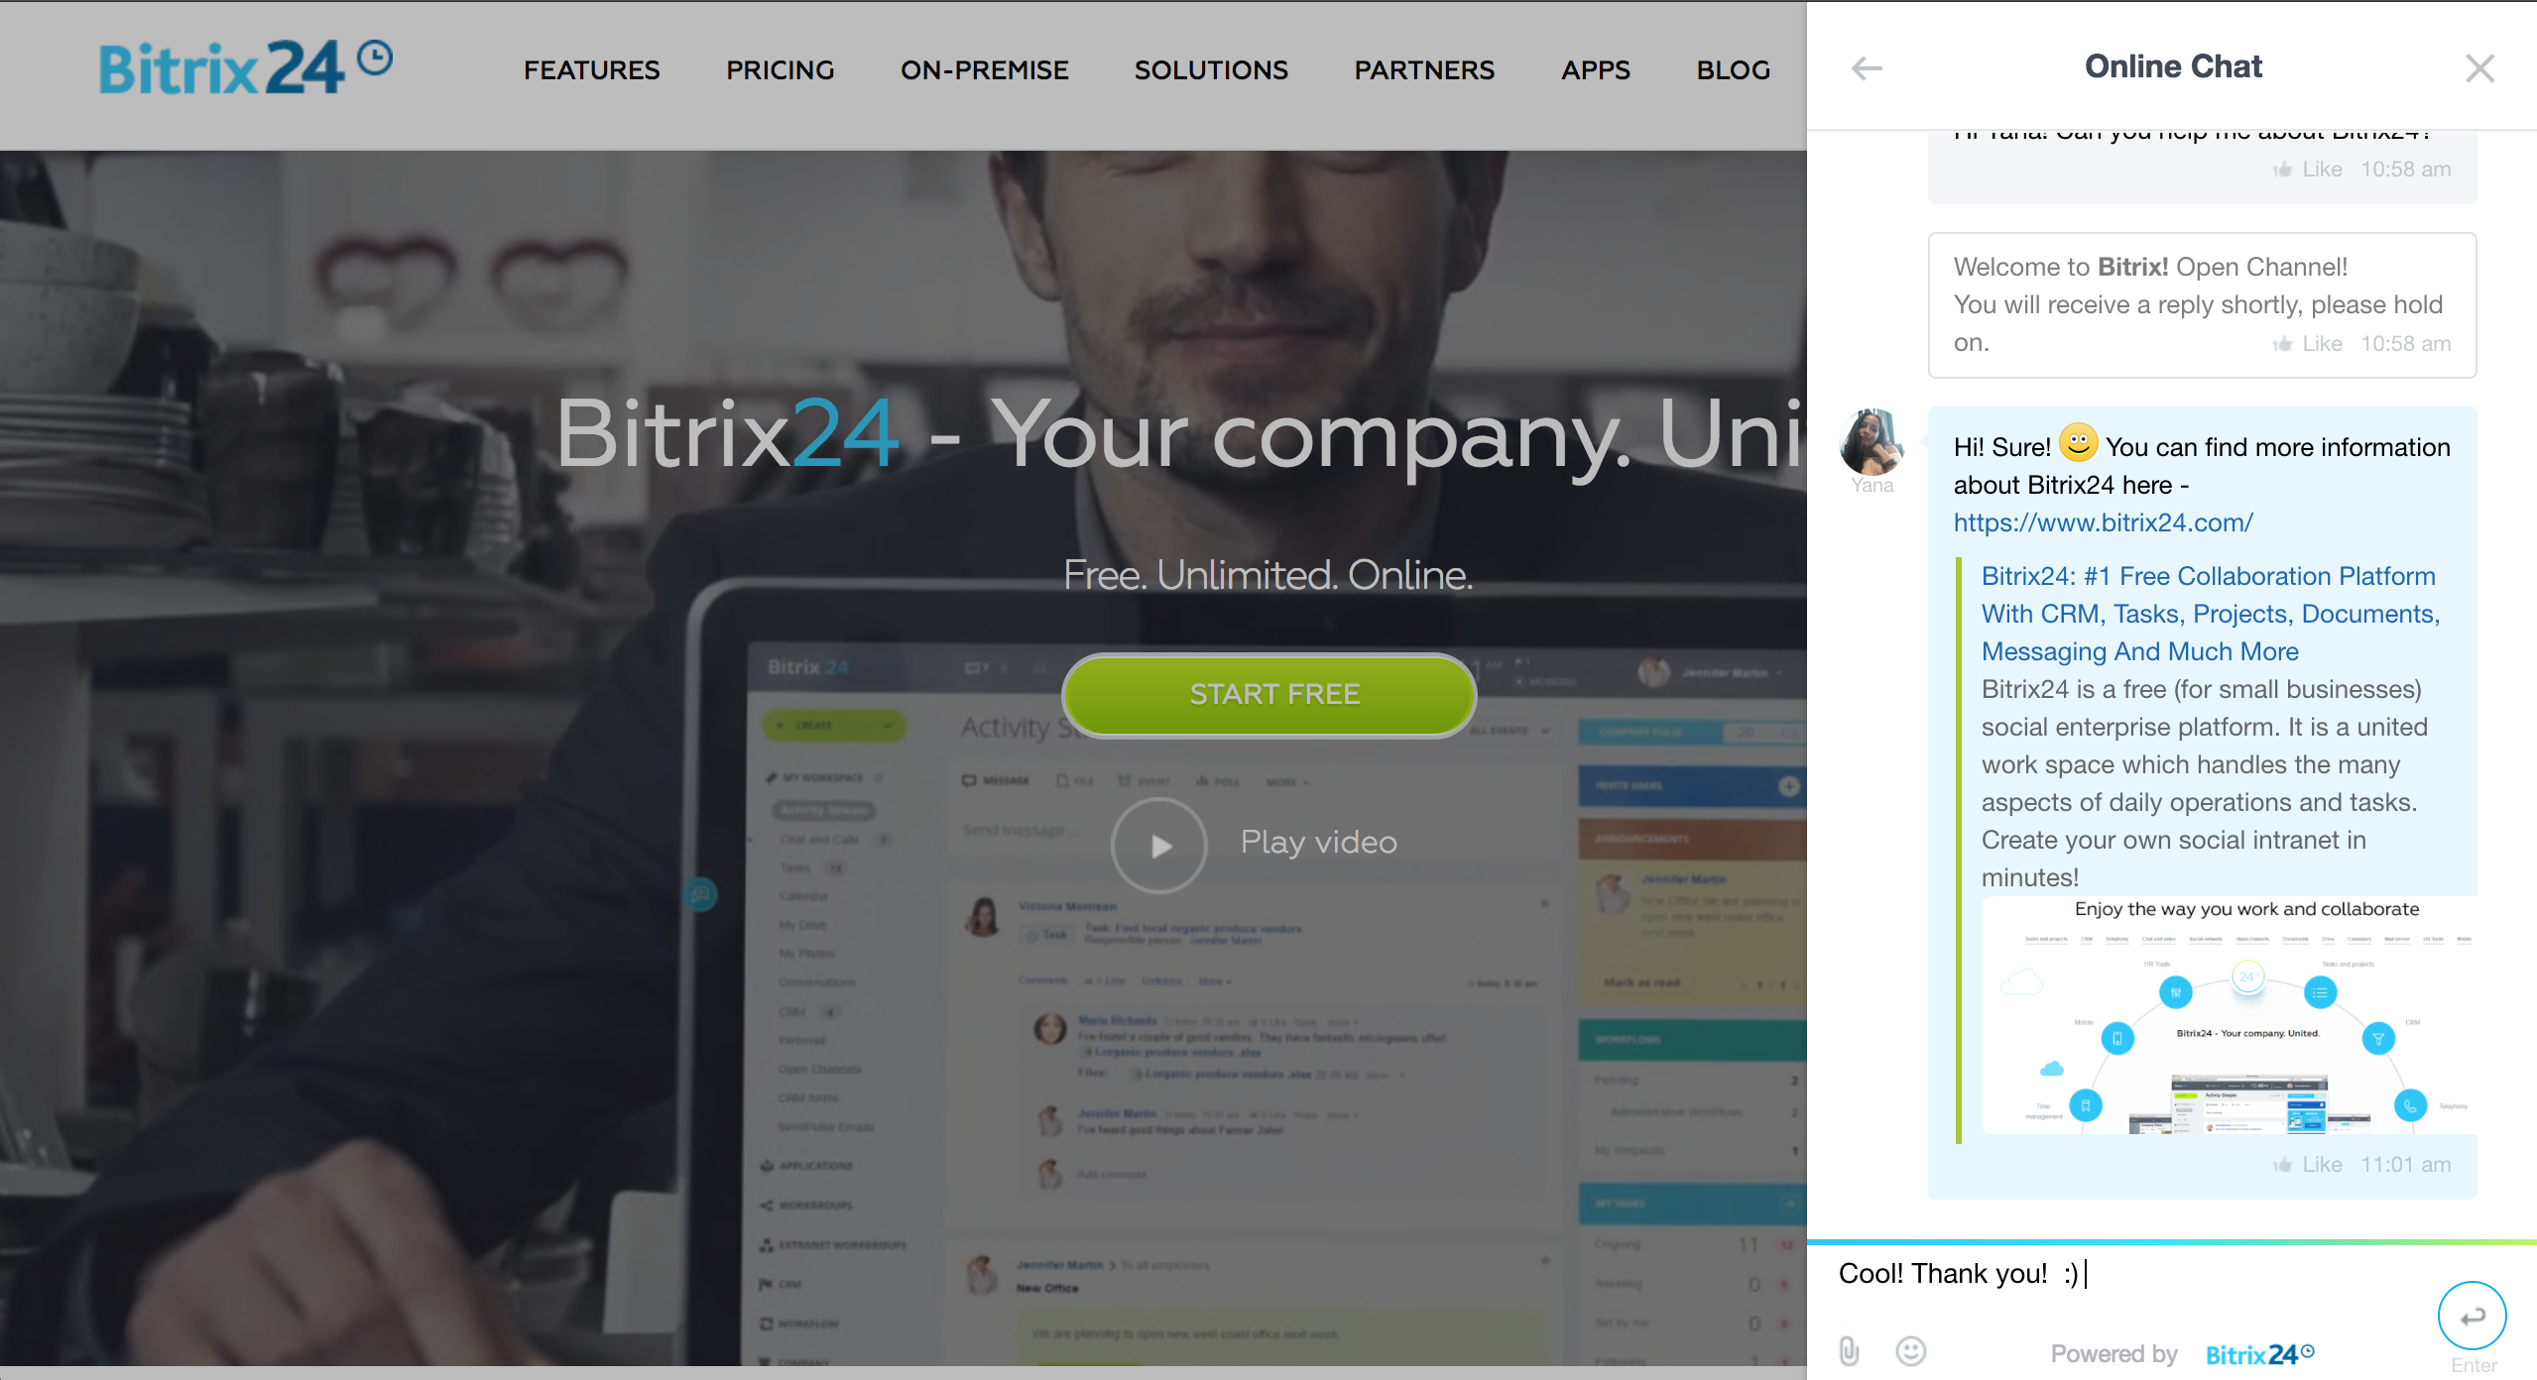Viewport: 2537px width, 1380px height.
Task: Like the Welcome to Bitrix message
Action: tap(2308, 343)
